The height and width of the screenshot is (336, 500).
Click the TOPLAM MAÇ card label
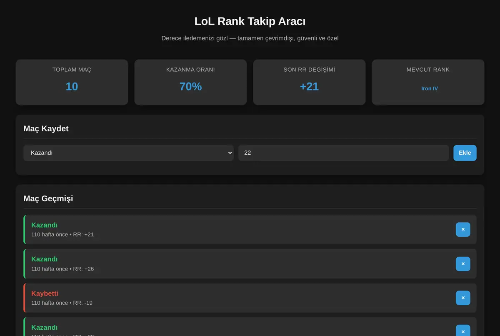72,70
